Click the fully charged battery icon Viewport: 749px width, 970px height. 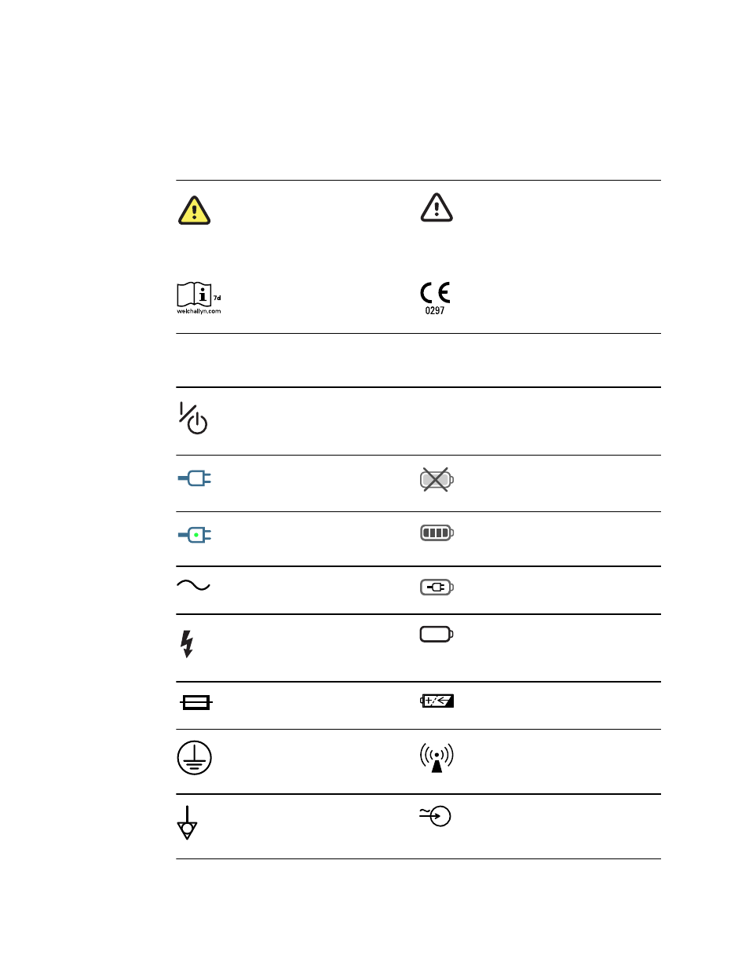pyautogui.click(x=437, y=533)
